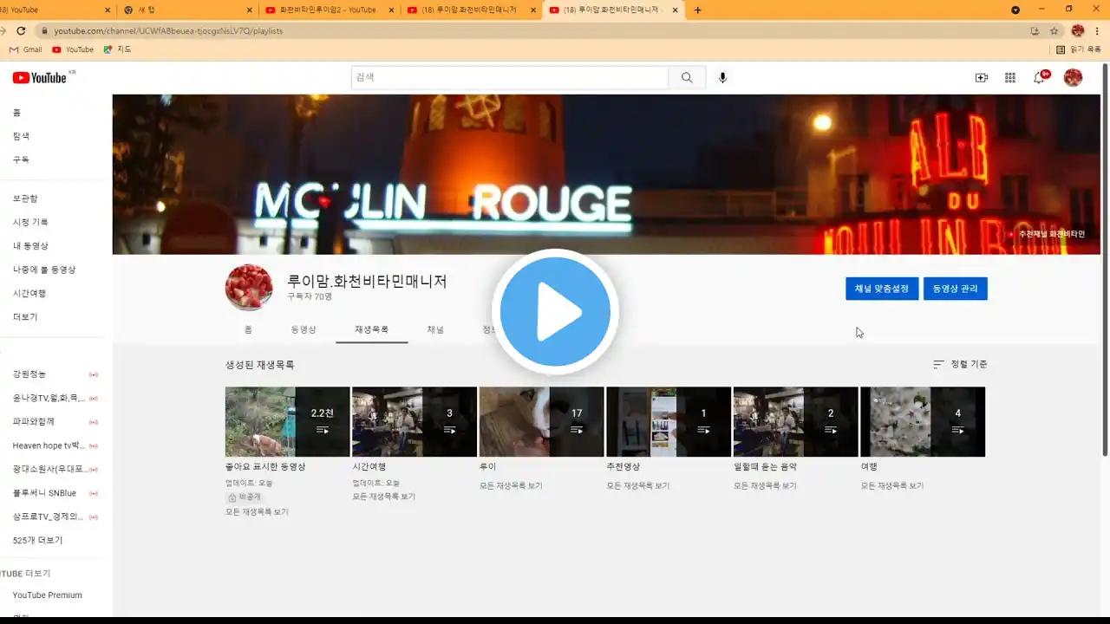Select the 홈 channel tab
Viewport: 1110px width, 624px height.
tap(248, 330)
